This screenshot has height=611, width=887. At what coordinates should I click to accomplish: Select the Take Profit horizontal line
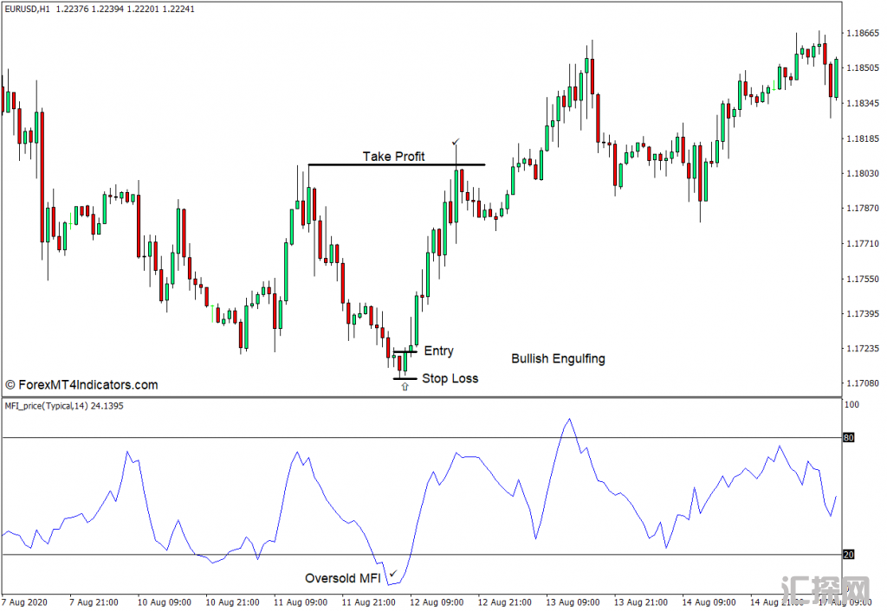(396, 164)
